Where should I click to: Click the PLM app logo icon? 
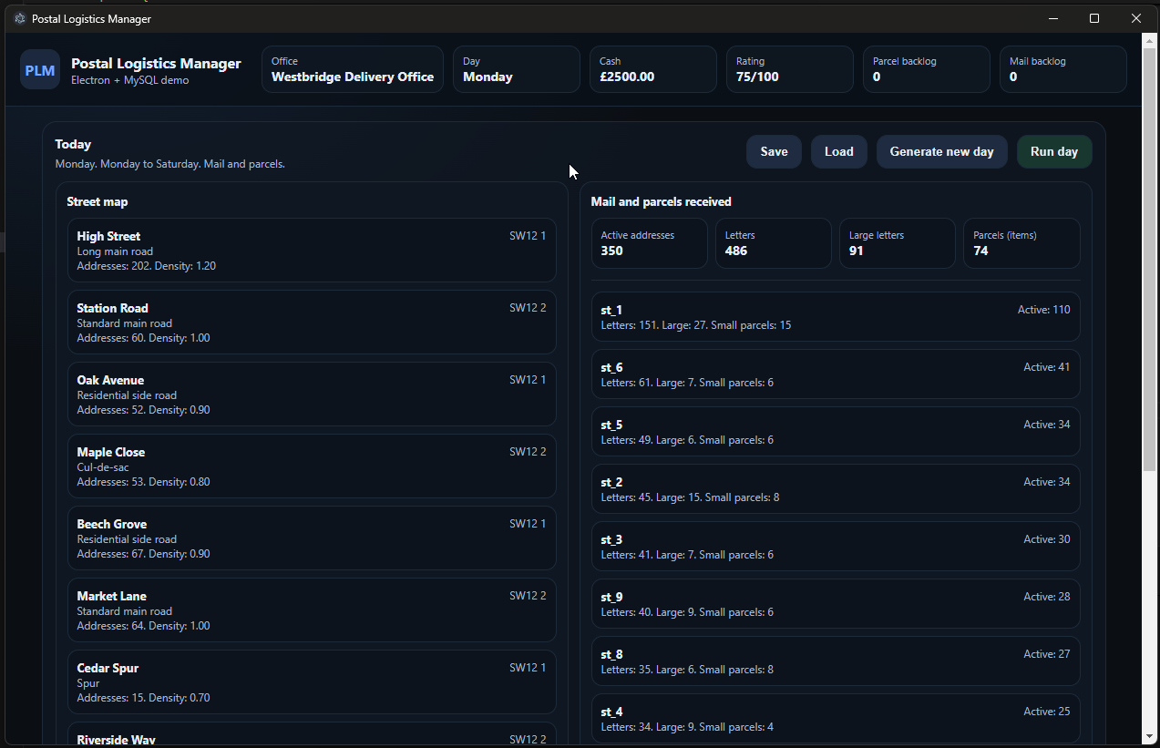pyautogui.click(x=40, y=69)
